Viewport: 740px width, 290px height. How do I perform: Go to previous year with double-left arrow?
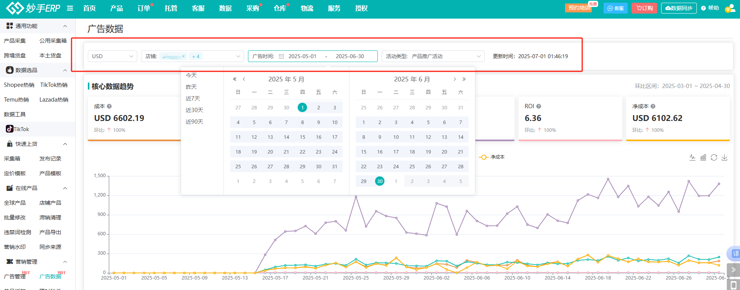(x=235, y=79)
